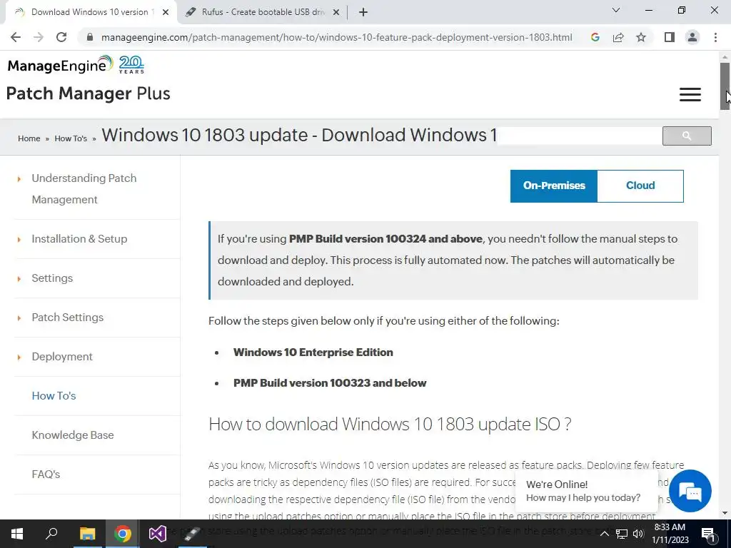Click 'PMP Build version 100323 and below' text
Image resolution: width=731 pixels, height=548 pixels.
[330, 383]
